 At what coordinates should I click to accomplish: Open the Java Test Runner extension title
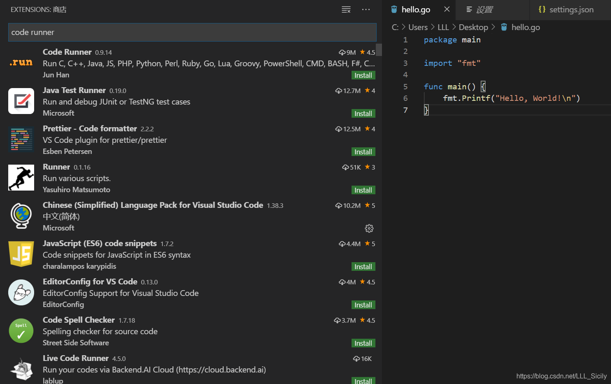click(x=74, y=90)
